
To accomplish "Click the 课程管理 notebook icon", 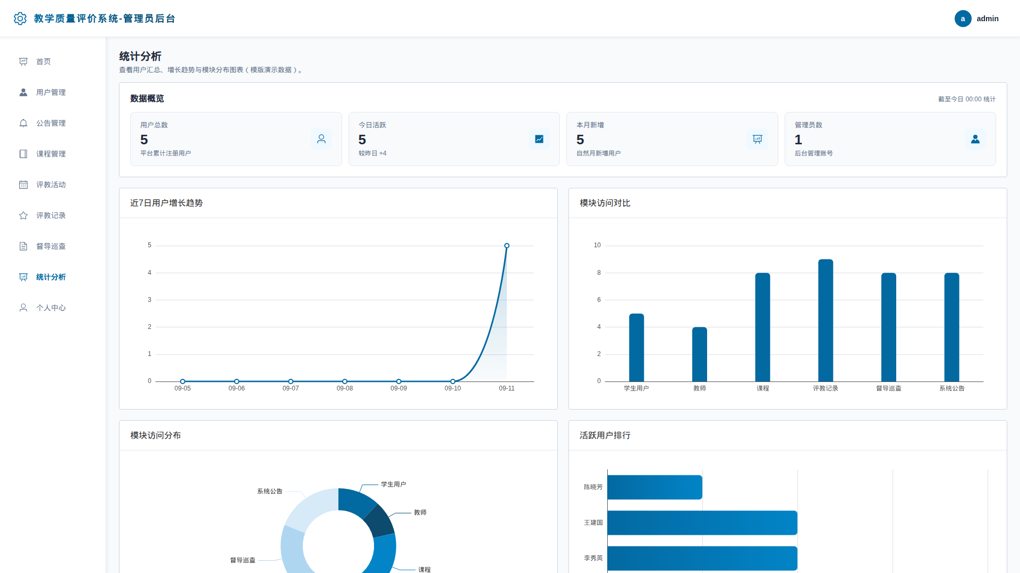I will point(23,154).
